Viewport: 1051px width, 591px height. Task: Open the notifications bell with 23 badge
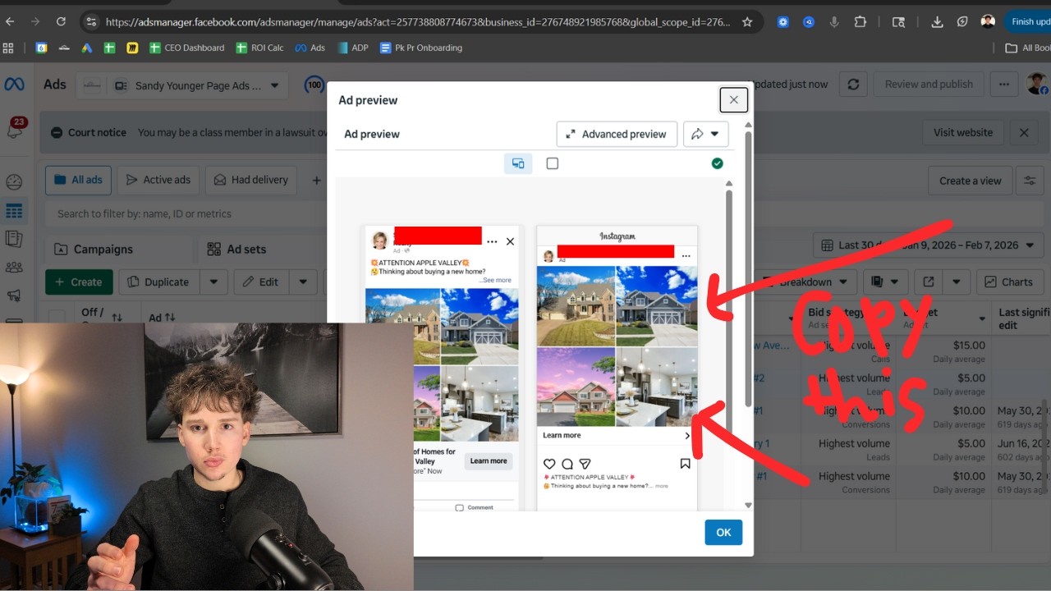pyautogui.click(x=15, y=131)
